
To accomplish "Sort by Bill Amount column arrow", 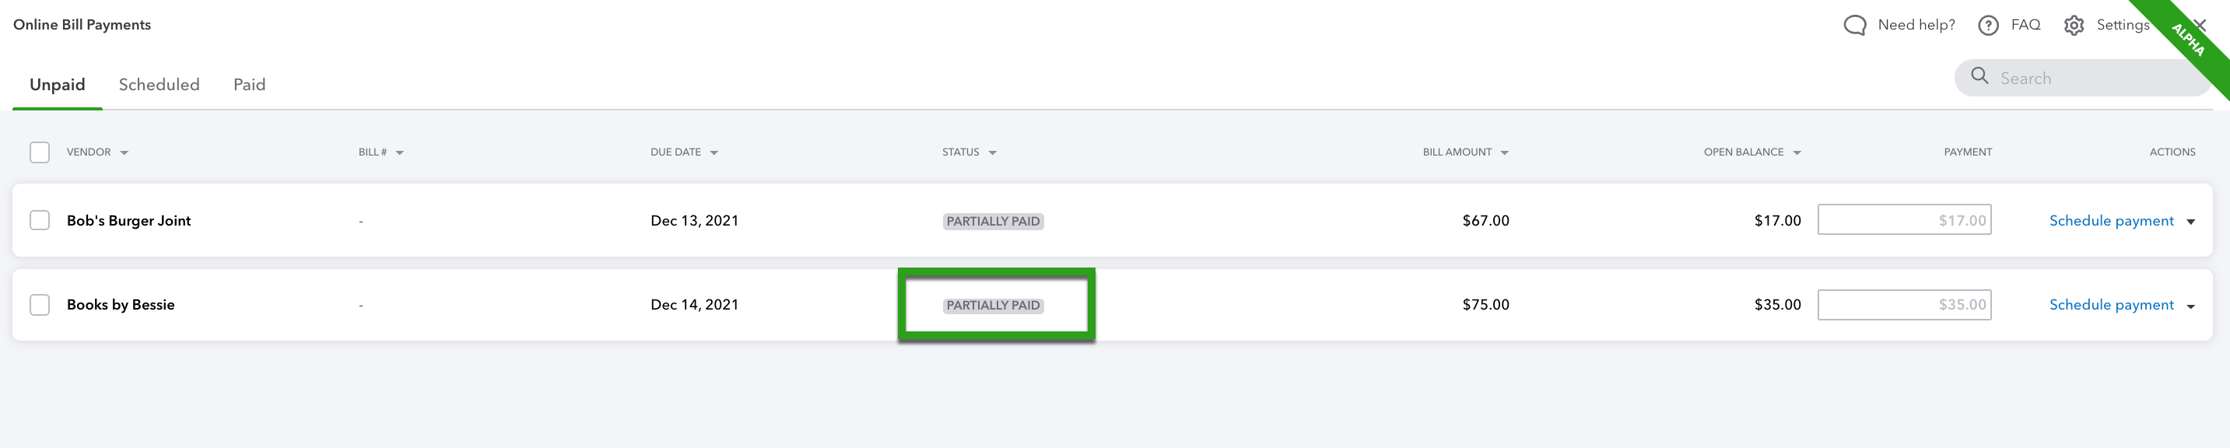I will coord(1505,153).
